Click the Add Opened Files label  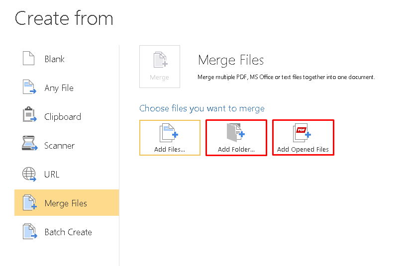coord(303,150)
